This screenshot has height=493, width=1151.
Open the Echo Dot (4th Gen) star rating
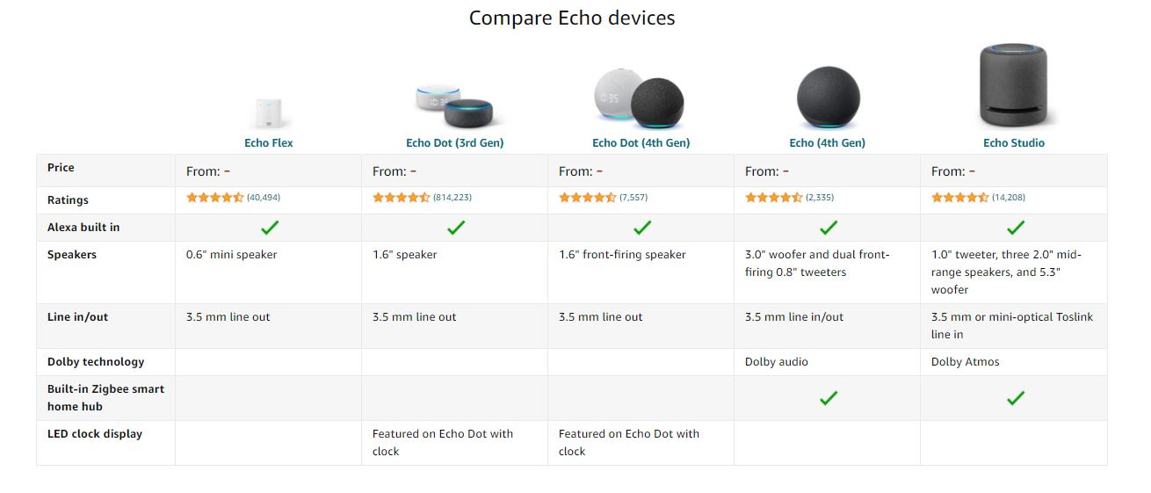point(588,198)
